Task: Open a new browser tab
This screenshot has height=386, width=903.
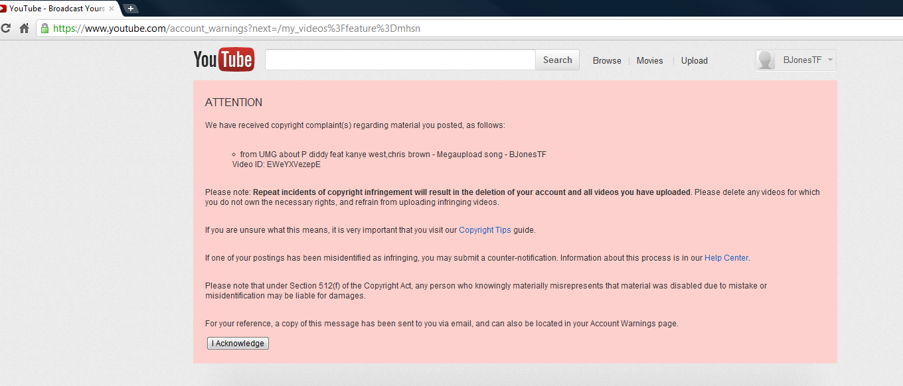Action: pos(131,9)
